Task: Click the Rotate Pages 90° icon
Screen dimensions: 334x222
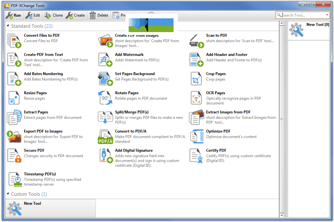Action: click(105, 98)
